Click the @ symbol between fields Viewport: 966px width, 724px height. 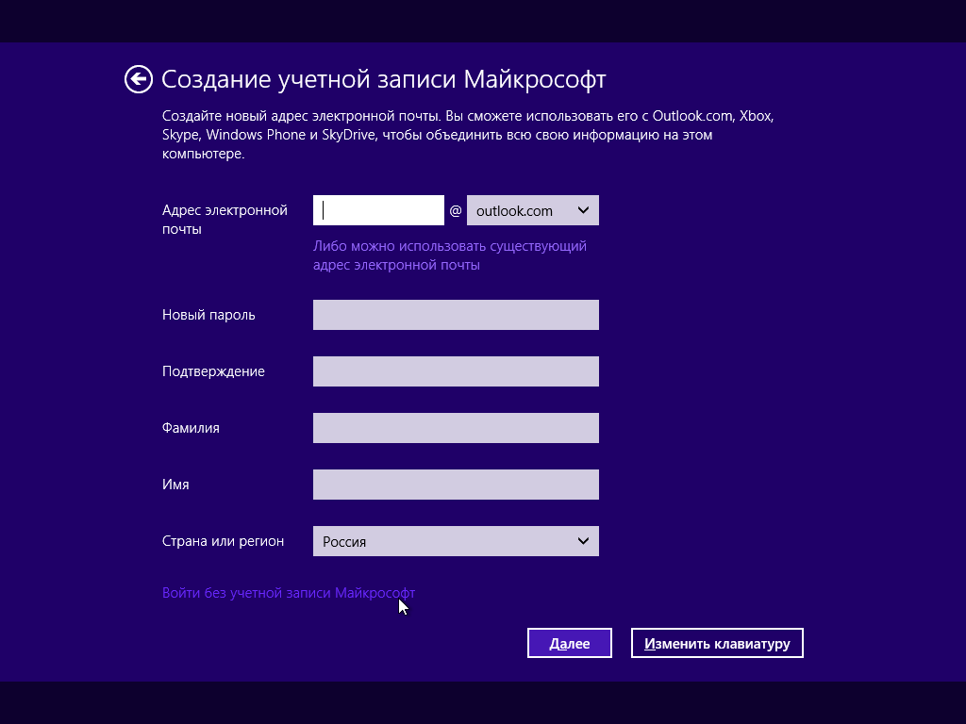tap(456, 211)
